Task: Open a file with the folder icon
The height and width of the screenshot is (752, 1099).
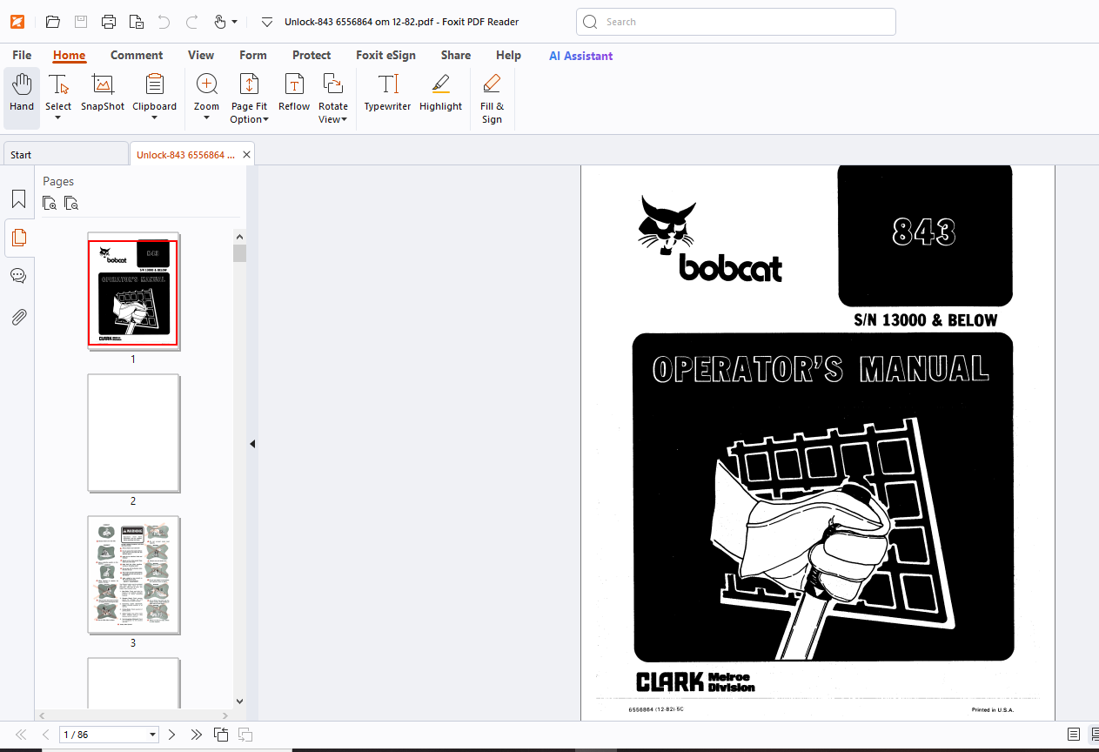Action: click(52, 22)
